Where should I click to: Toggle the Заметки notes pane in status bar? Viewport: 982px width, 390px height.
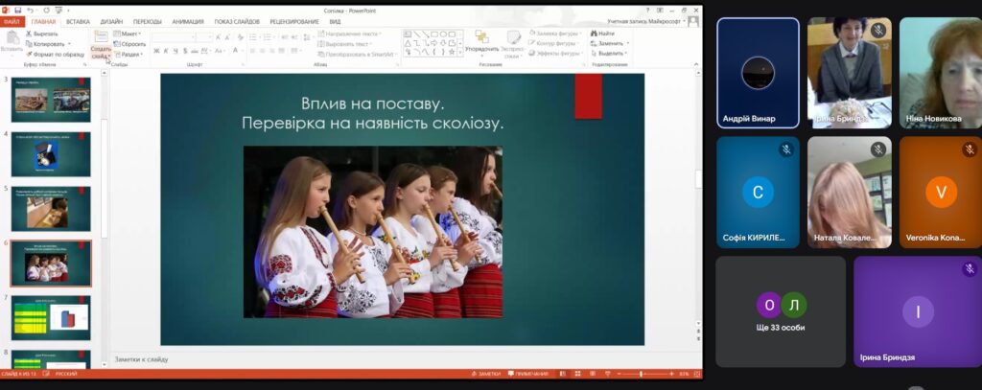(486, 373)
